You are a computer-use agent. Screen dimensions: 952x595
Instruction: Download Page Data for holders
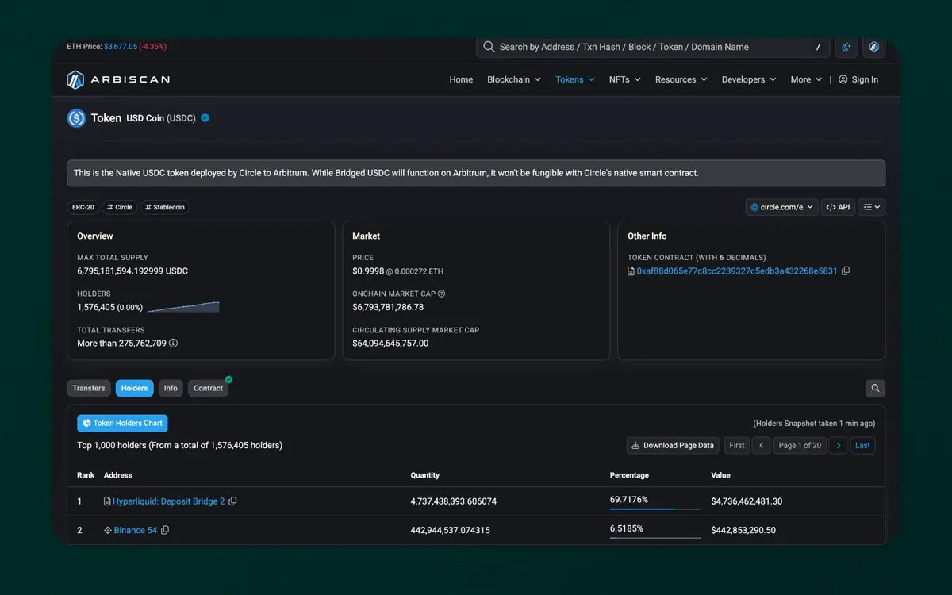tap(673, 445)
